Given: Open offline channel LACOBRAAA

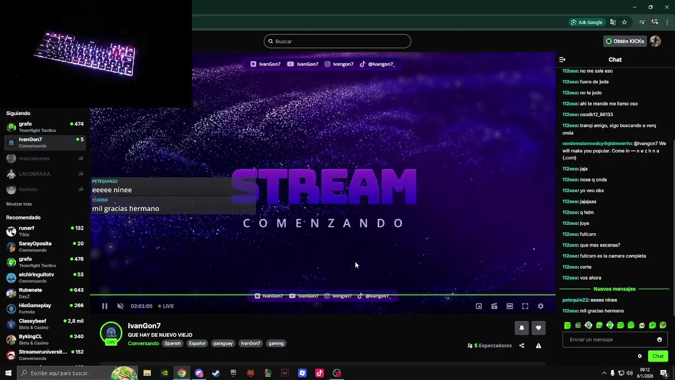Looking at the screenshot, I should pos(45,174).
